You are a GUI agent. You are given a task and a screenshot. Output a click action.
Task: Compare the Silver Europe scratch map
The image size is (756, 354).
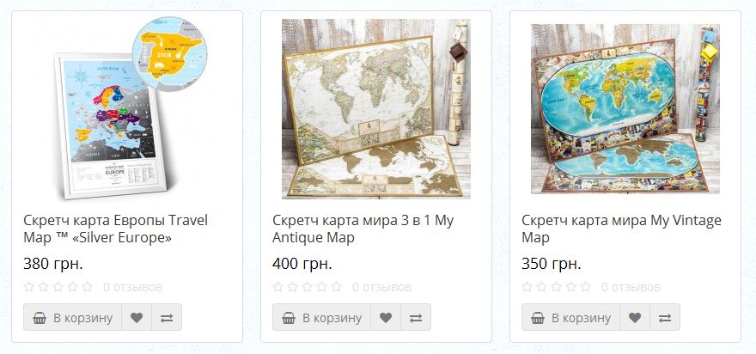pyautogui.click(x=167, y=317)
